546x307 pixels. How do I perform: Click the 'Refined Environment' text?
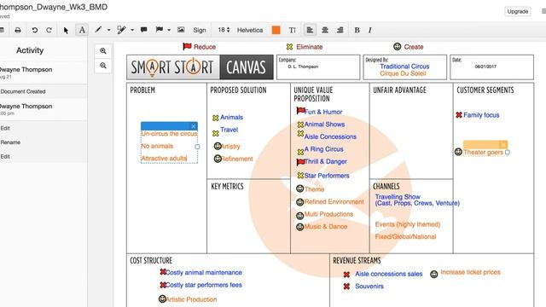(334, 202)
